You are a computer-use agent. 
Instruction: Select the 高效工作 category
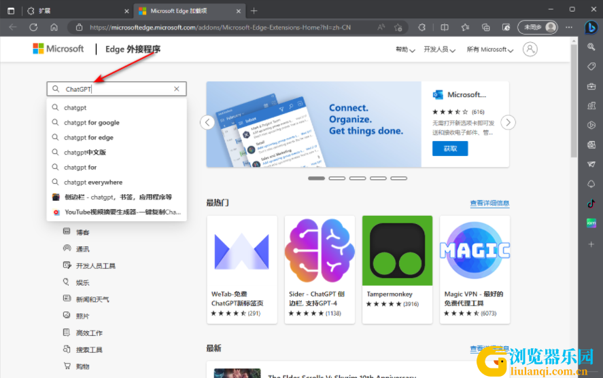click(83, 333)
